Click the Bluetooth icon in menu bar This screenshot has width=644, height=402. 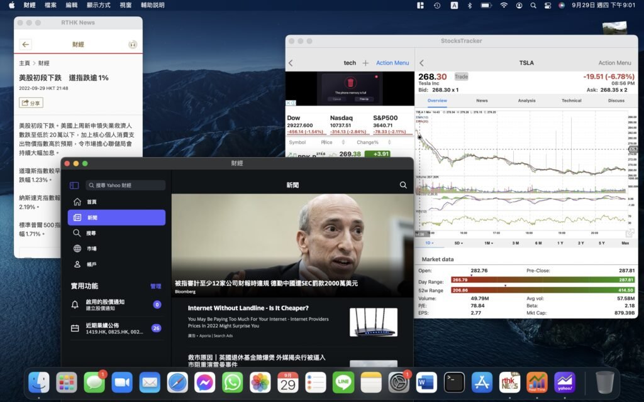tap(469, 5)
